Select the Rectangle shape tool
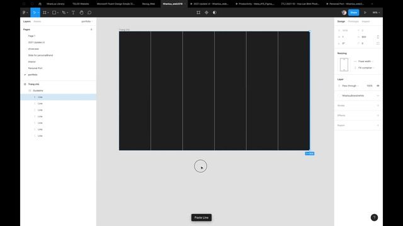 [54, 13]
